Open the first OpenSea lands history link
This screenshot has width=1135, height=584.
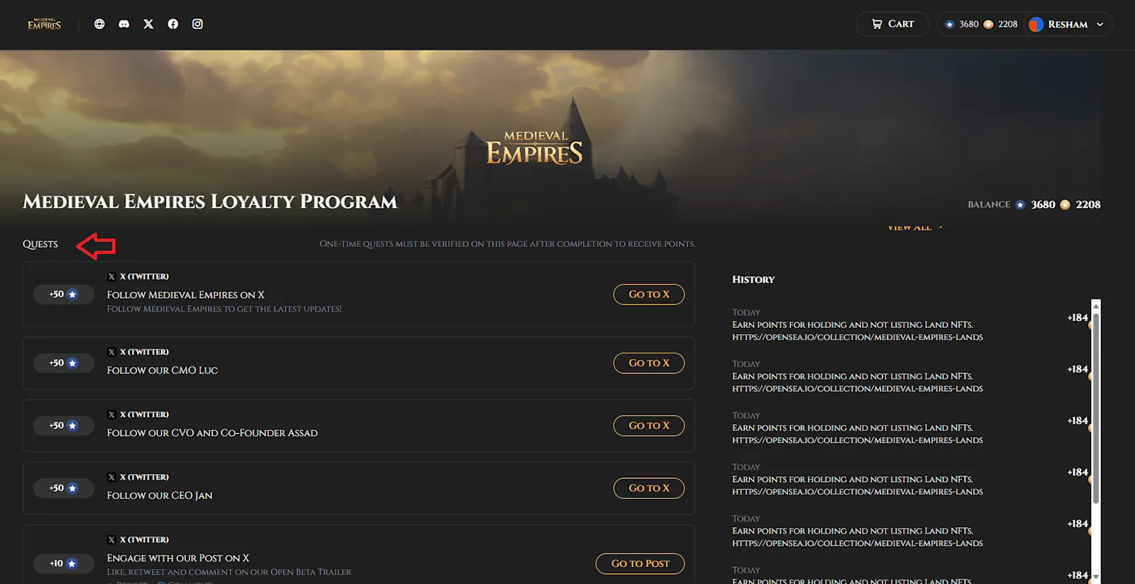[858, 337]
